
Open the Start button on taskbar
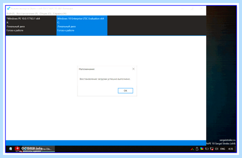click(x=10, y=149)
